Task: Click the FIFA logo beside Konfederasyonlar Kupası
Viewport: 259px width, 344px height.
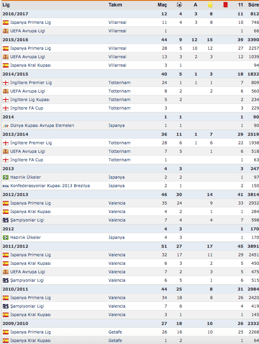Action: pyautogui.click(x=6, y=186)
